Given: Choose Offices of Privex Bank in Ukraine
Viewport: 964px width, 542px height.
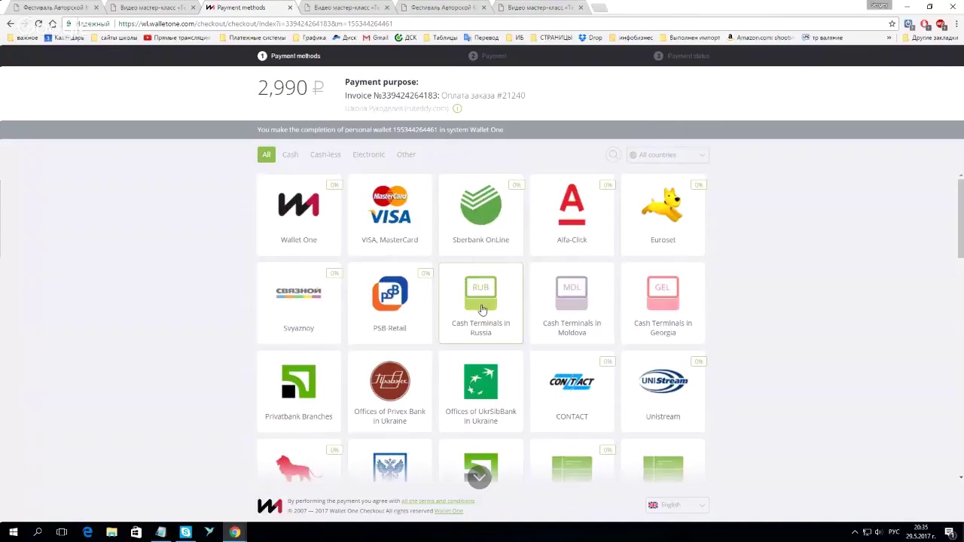Looking at the screenshot, I should (389, 391).
